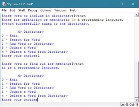Click the 'Enter your choice:1' line
Viewport: 139px width, 107px height.
click(21, 56)
